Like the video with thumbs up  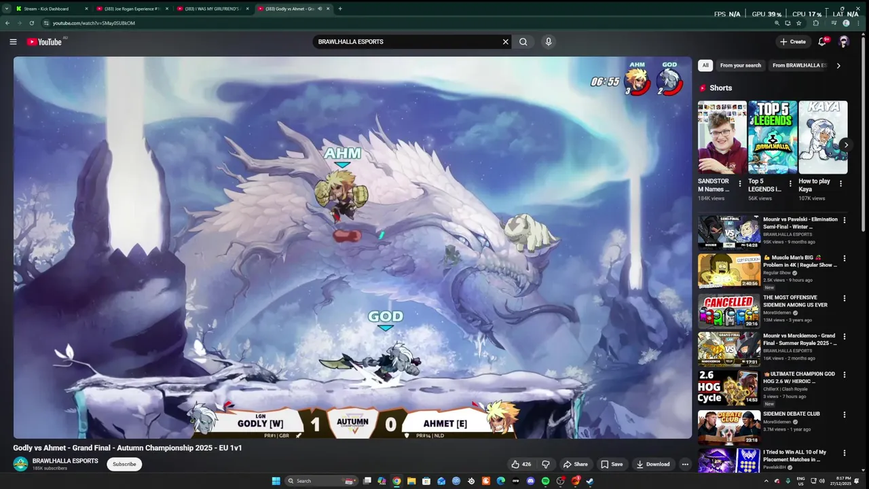point(521,465)
